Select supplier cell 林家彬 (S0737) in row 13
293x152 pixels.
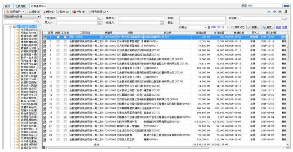152,91
